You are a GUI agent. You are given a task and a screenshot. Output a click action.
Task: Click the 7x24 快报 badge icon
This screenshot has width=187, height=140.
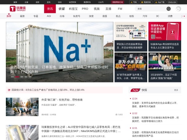coord(135,90)
